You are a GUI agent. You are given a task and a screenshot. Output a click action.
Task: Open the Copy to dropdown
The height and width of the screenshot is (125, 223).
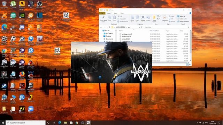pos(137,19)
